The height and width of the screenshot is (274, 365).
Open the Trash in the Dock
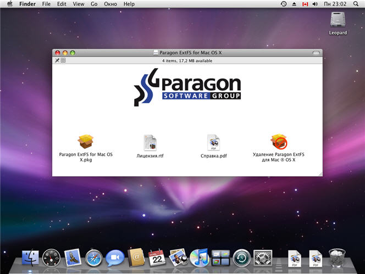pyautogui.click(x=337, y=258)
